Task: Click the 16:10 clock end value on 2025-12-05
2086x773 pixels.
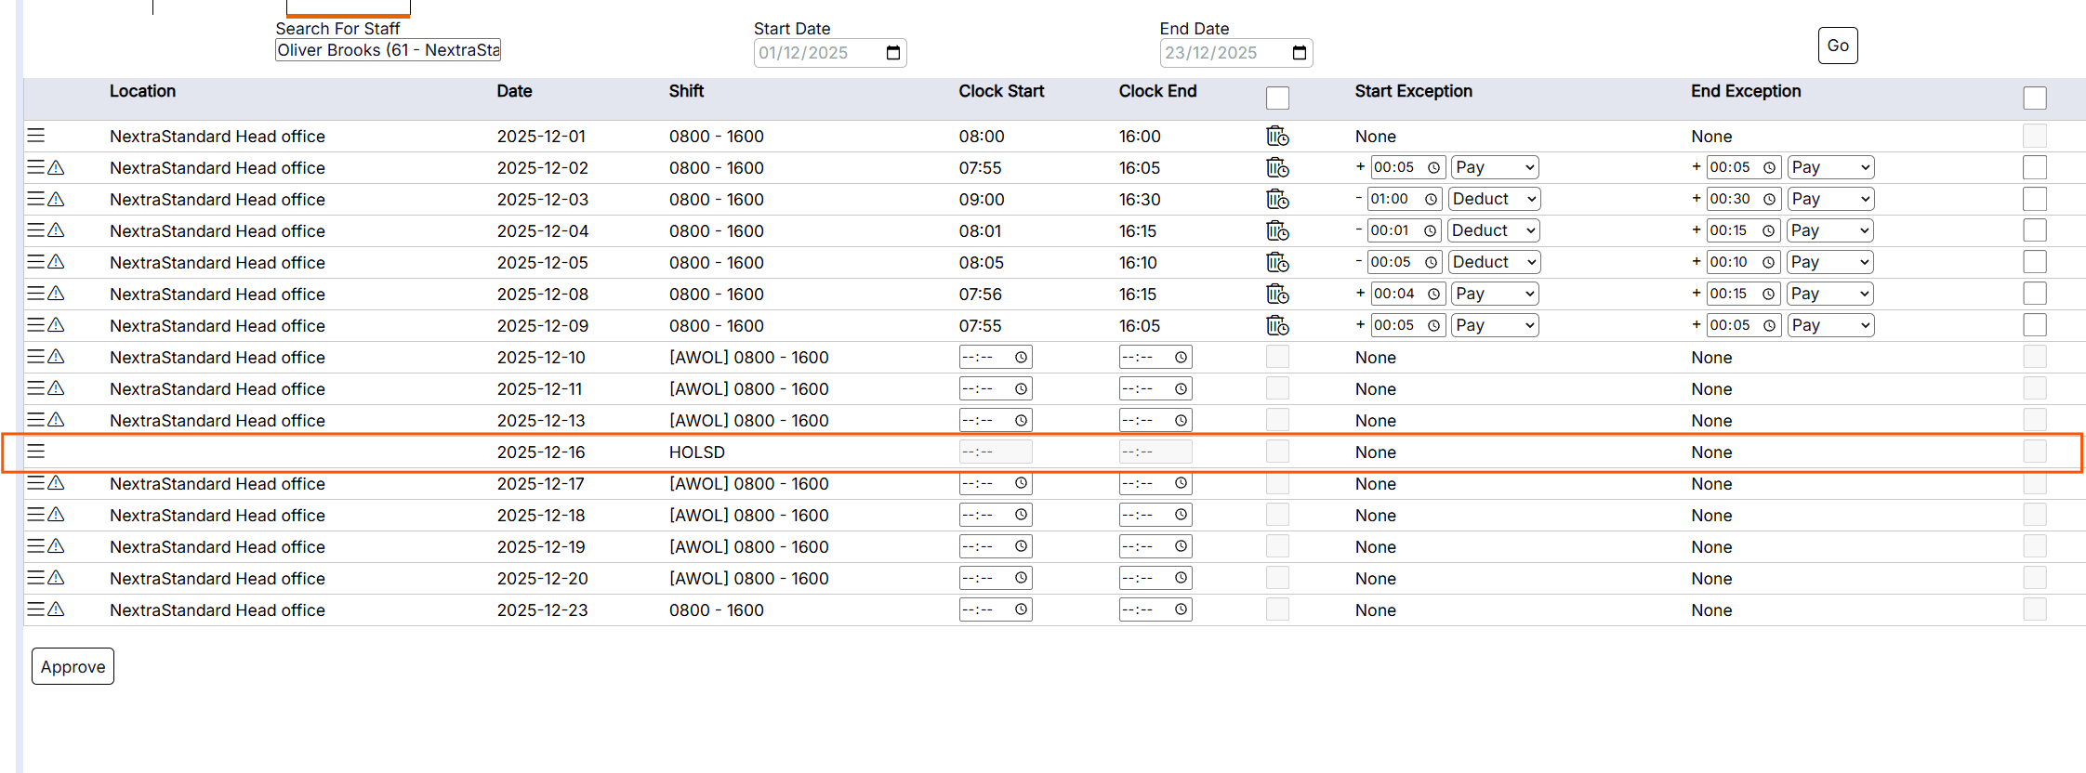Action: (x=1138, y=262)
